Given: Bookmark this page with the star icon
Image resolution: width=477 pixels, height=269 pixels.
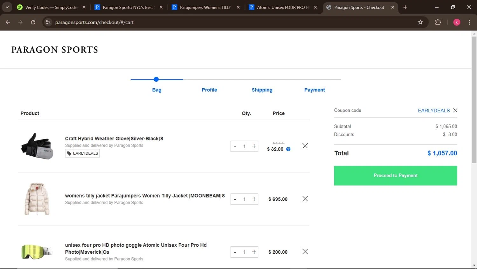Looking at the screenshot, I should tap(420, 22).
